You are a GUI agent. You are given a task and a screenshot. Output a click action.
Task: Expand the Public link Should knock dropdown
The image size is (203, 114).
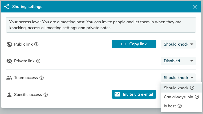coord(178,44)
